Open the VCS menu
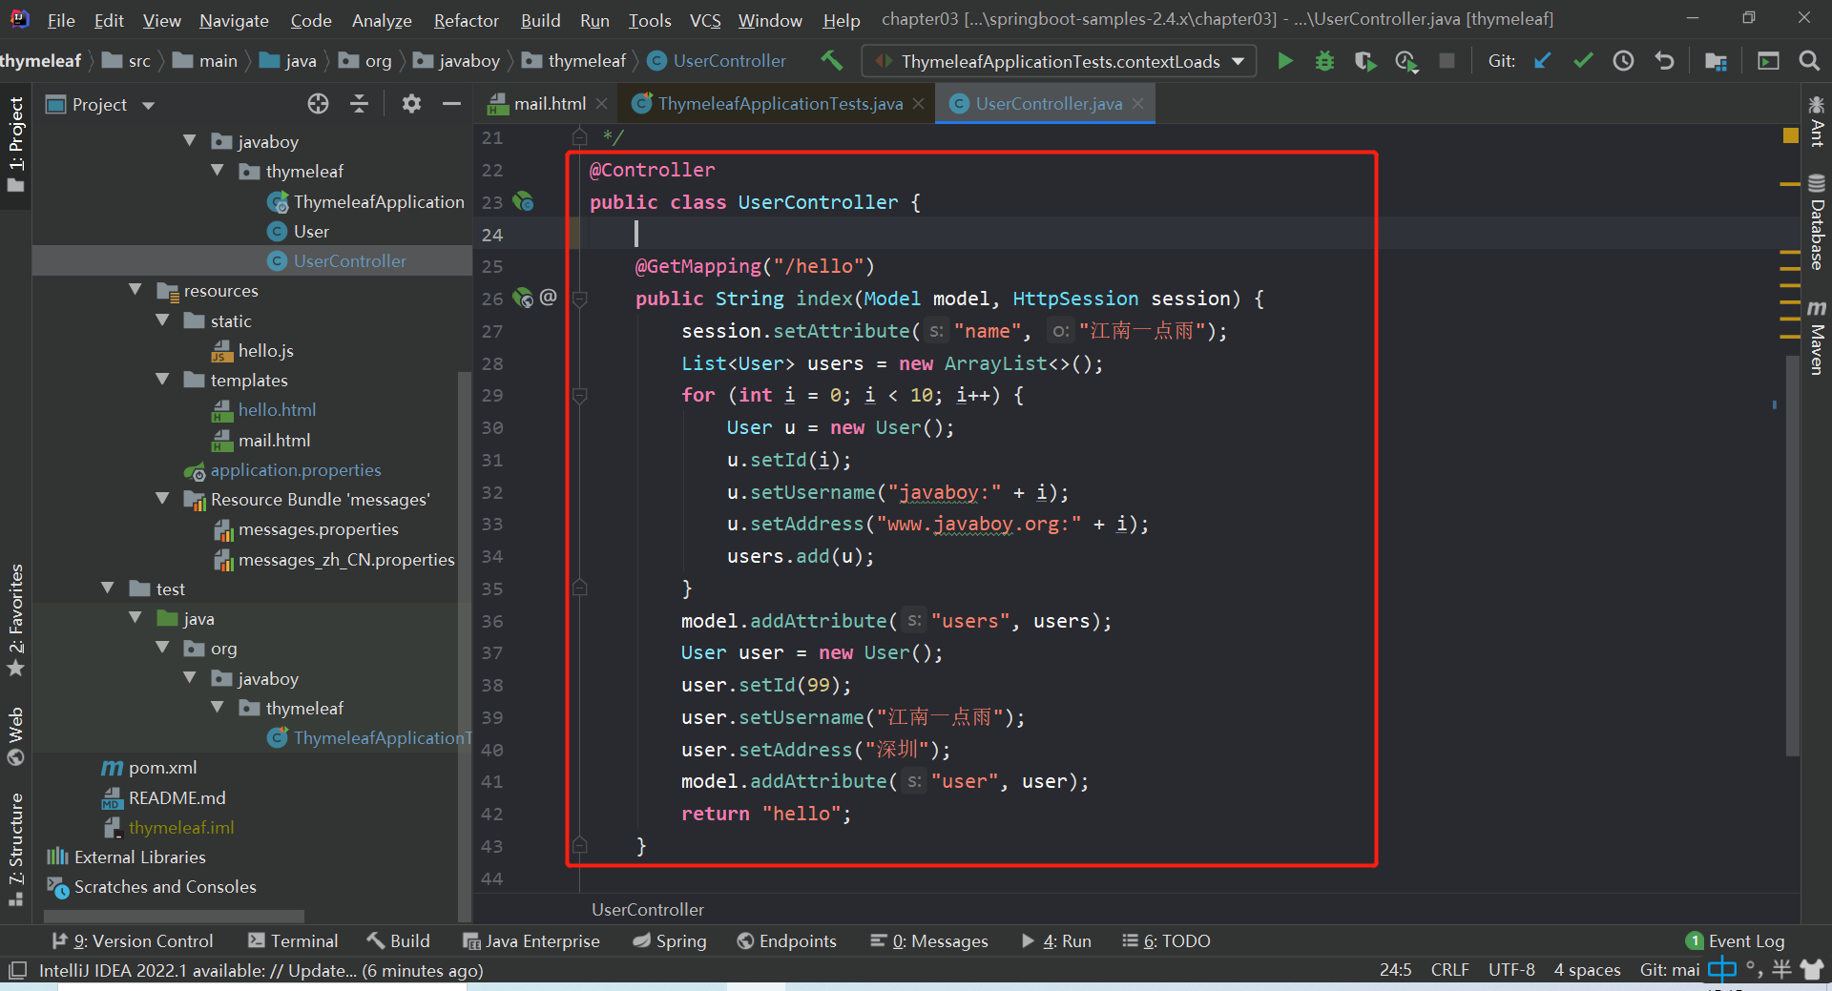1832x991 pixels. [x=705, y=20]
